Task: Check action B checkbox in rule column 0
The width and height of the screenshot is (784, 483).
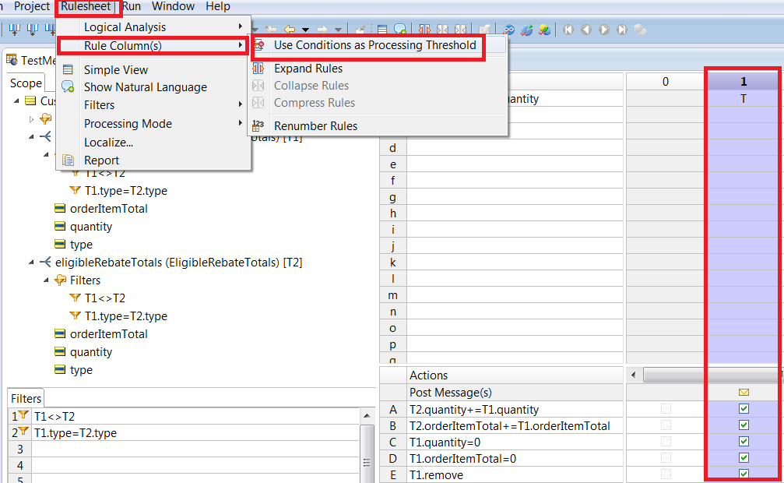Action: (666, 425)
